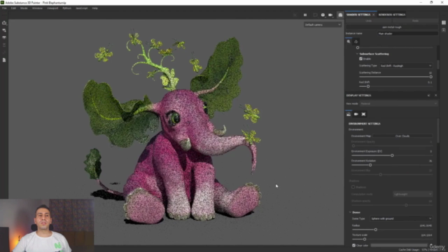Select the viewport tab icon in Display Settings
Screen dimensions: 448x252
tap(363, 114)
